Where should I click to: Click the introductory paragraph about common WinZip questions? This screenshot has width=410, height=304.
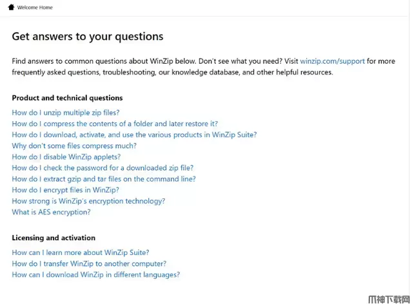click(193, 67)
